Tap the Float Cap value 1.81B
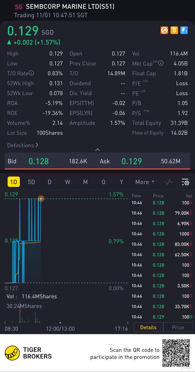Viewport: 195px width, 372px height. pos(181,73)
